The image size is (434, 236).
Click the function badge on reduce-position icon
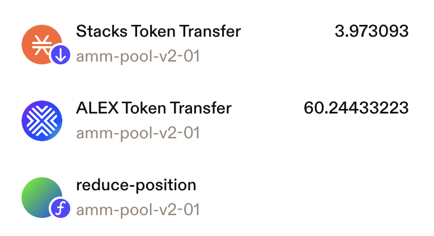click(61, 208)
